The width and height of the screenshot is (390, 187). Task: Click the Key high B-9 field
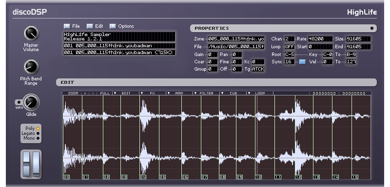point(351,55)
